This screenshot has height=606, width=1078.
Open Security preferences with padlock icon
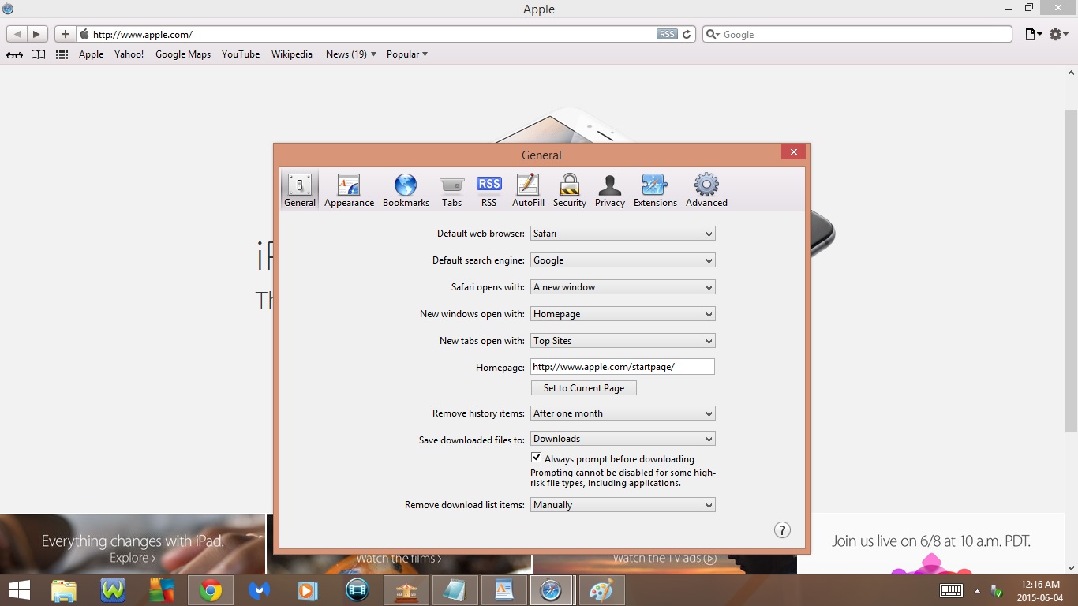[569, 191]
